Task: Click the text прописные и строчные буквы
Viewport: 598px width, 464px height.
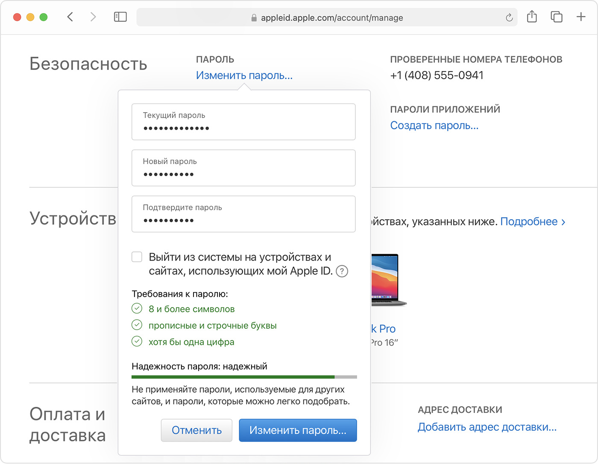Action: click(213, 326)
